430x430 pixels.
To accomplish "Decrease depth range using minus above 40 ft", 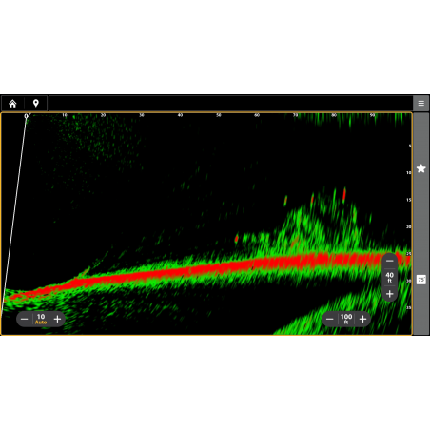I will click(x=390, y=261).
